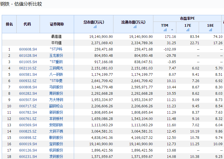
Task: Click chart icon under TTM column
Action: point(165,30)
